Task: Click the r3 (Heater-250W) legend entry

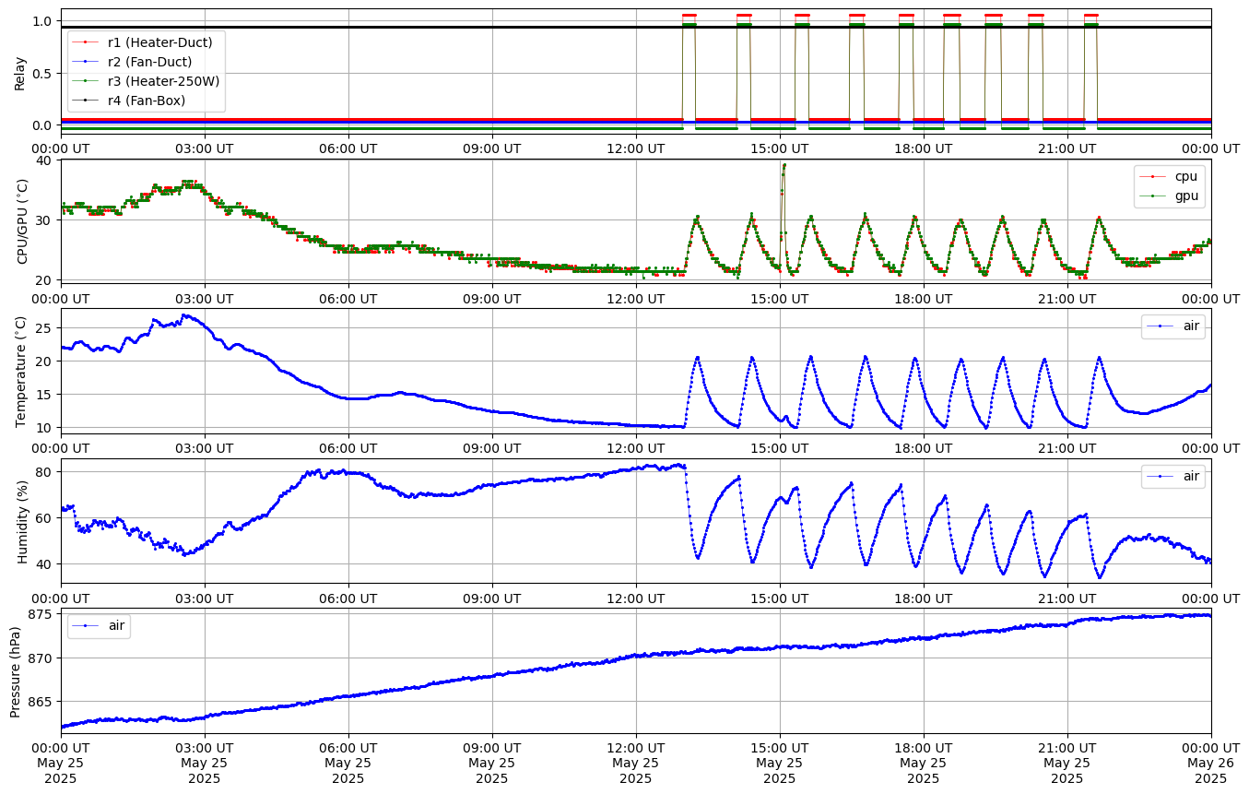Action: 163,80
